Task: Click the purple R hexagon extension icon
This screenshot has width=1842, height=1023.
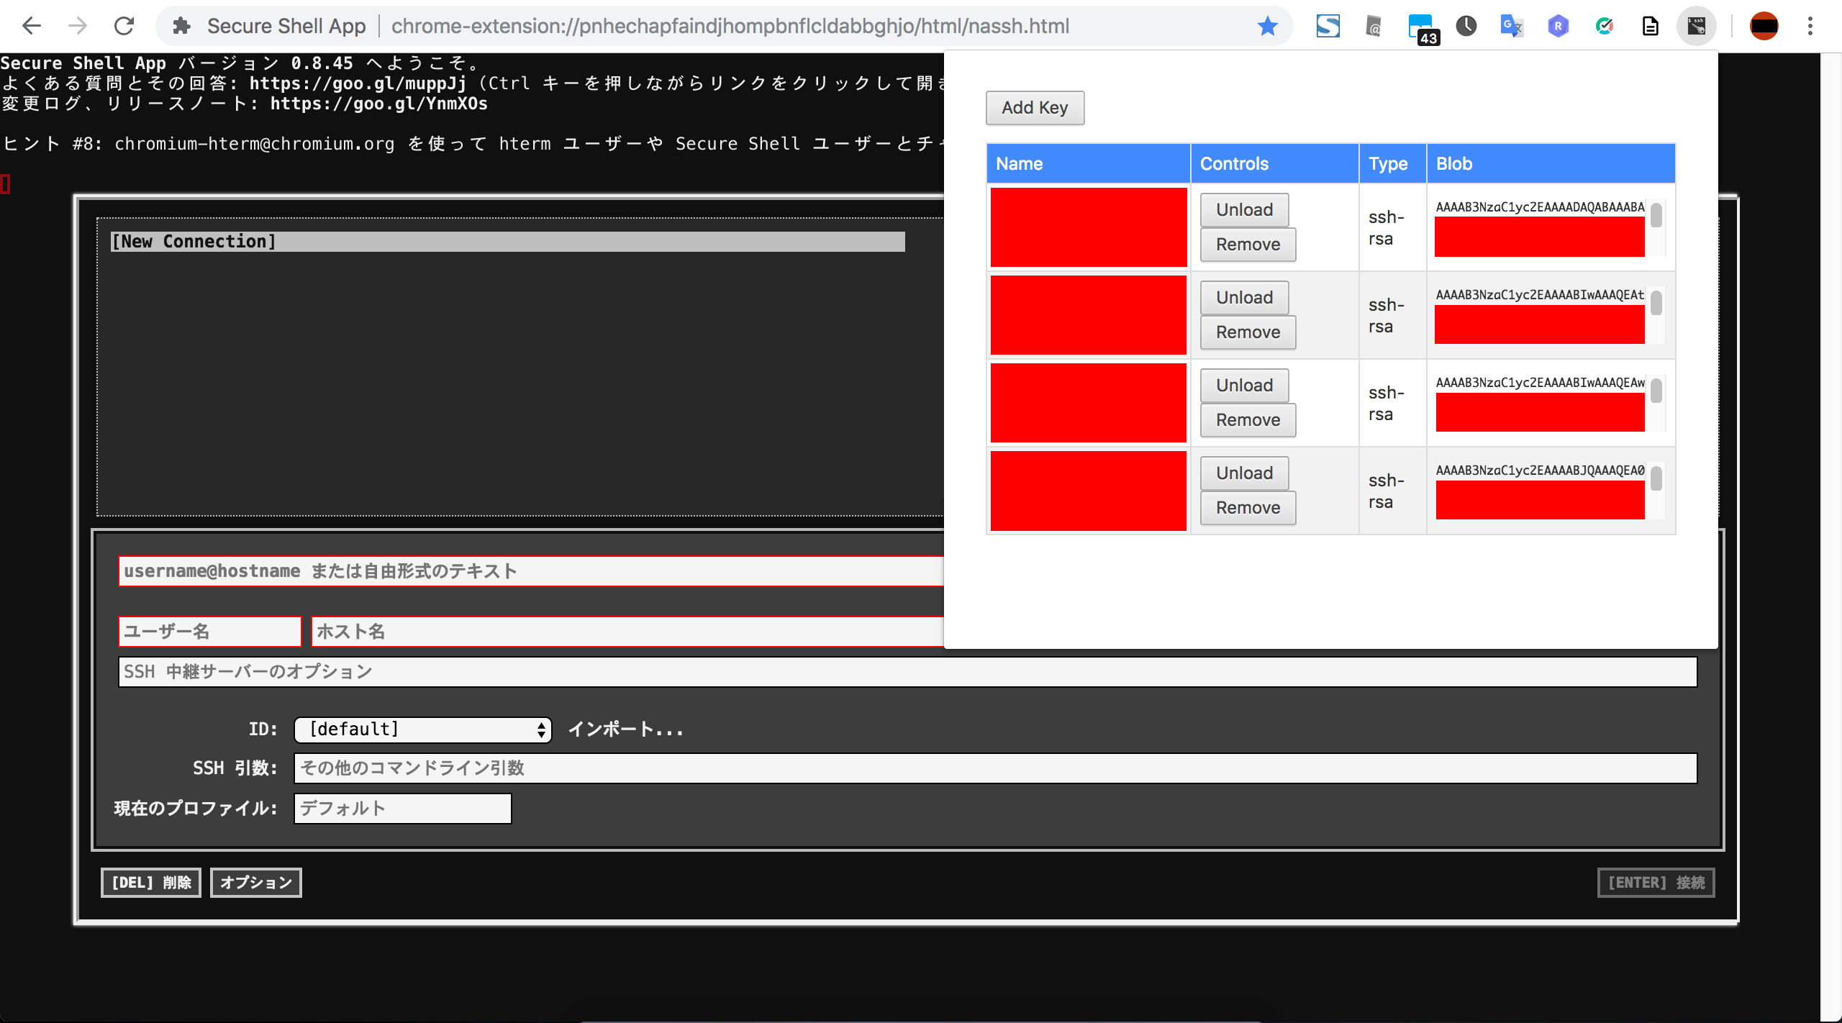Action: (x=1558, y=26)
